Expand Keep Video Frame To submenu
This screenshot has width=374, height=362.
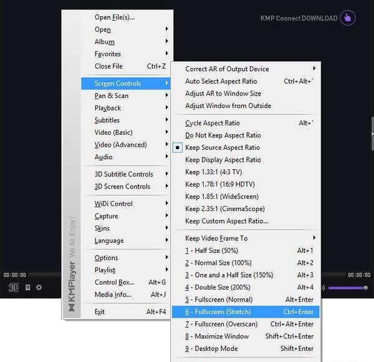[x=246, y=238]
